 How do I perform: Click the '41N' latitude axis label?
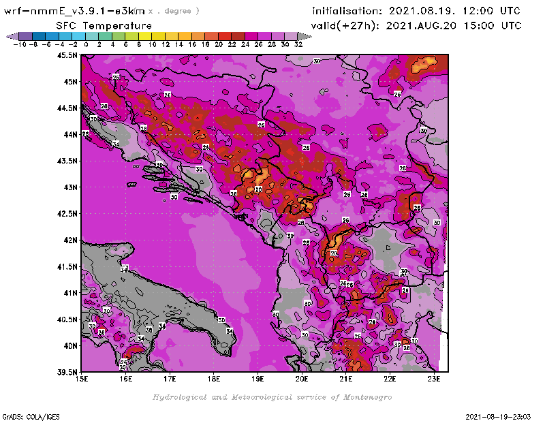[x=70, y=293]
